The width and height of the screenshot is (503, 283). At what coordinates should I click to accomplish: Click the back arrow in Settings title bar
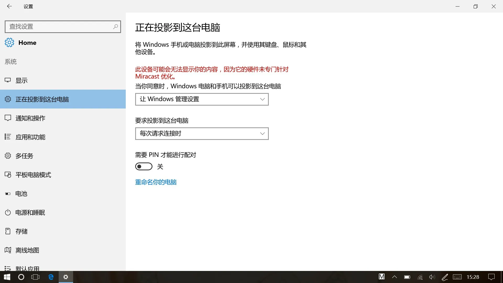pyautogui.click(x=9, y=6)
